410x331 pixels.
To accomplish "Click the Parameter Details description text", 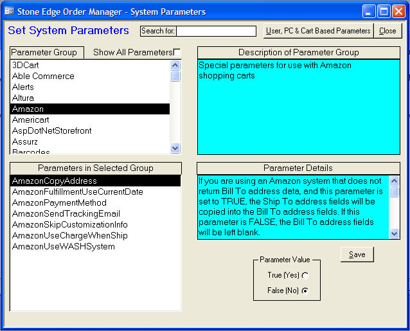I will (x=293, y=206).
